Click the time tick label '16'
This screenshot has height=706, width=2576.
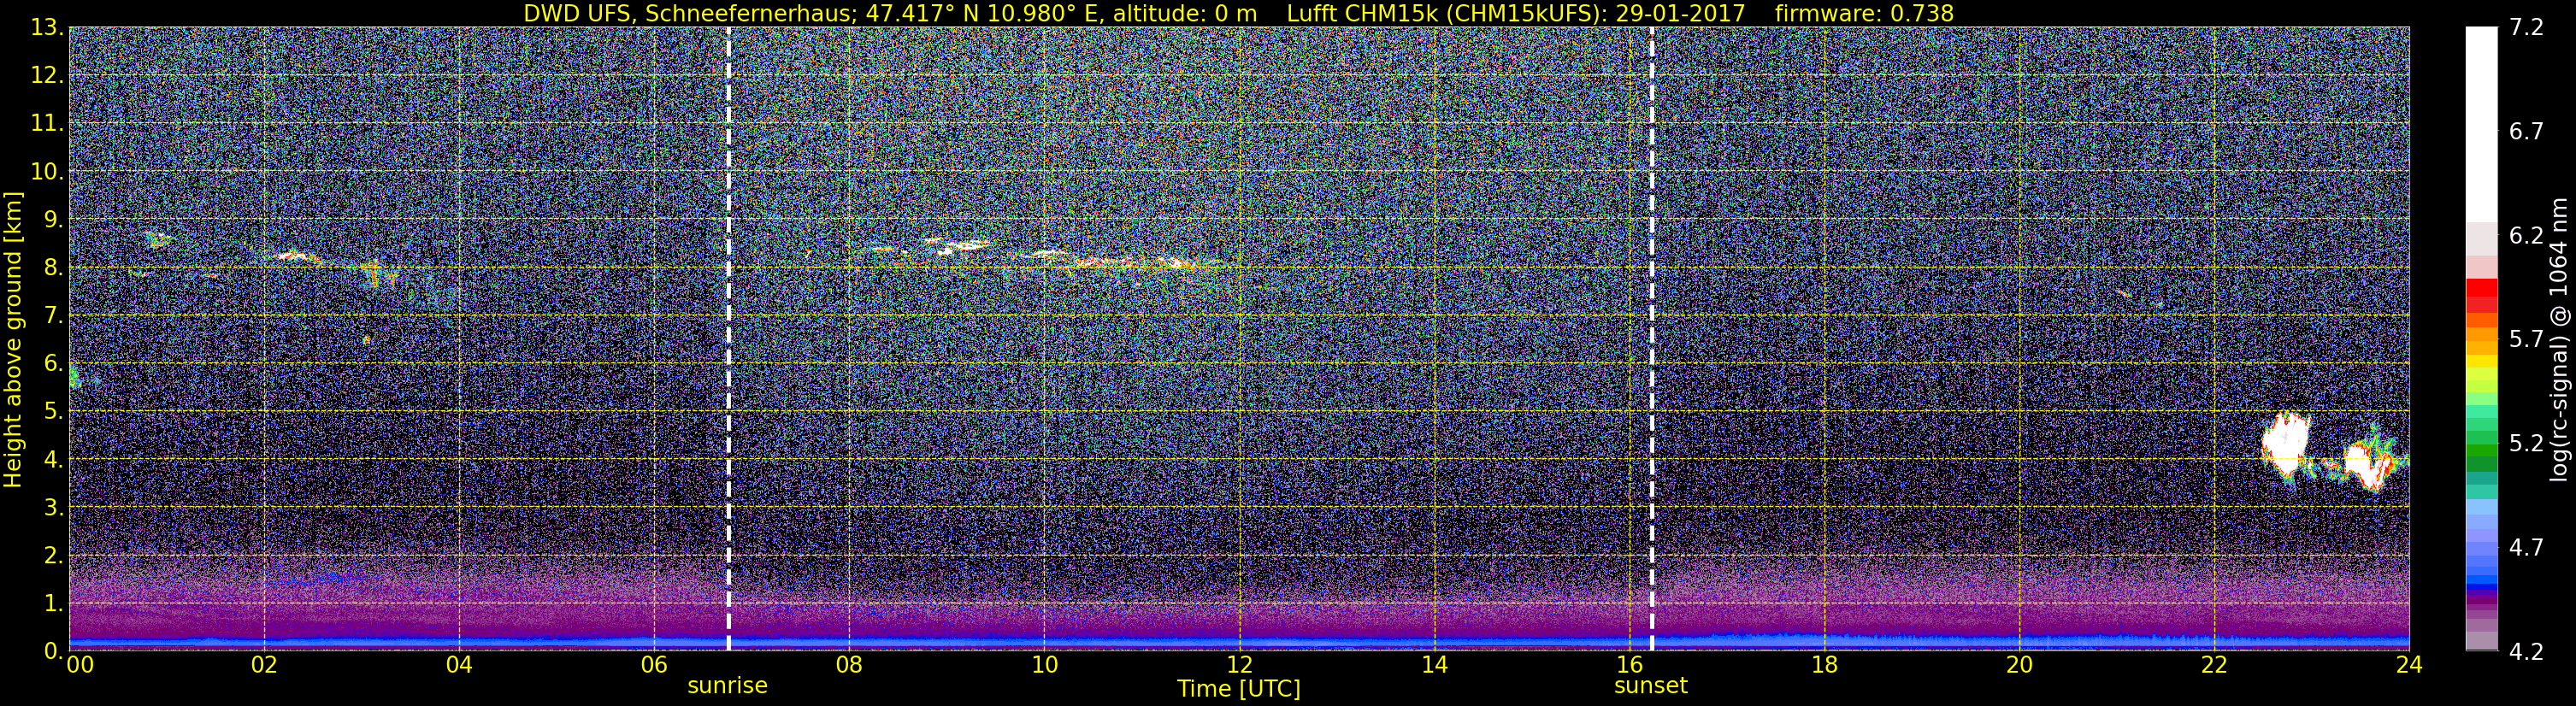[1629, 665]
